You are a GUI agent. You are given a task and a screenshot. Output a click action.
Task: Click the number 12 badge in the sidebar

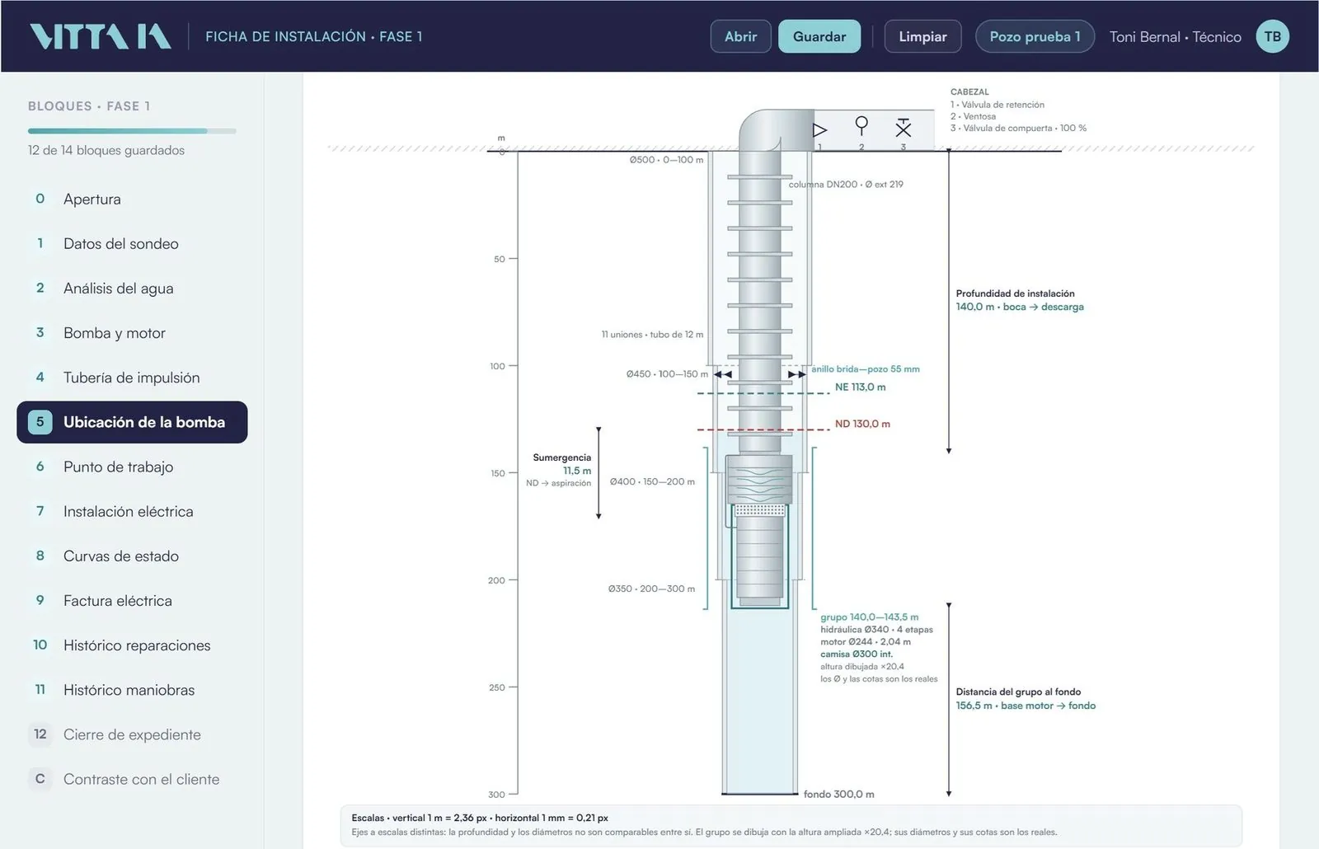pyautogui.click(x=40, y=734)
